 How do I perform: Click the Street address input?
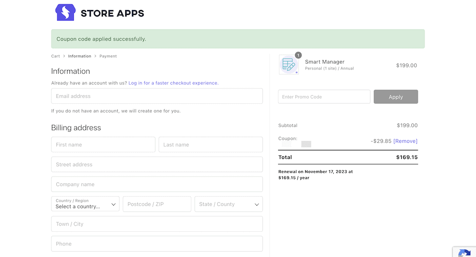point(157,165)
